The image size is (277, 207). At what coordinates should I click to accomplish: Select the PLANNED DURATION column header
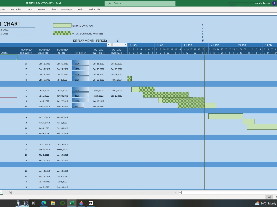pyautogui.click(x=26, y=51)
